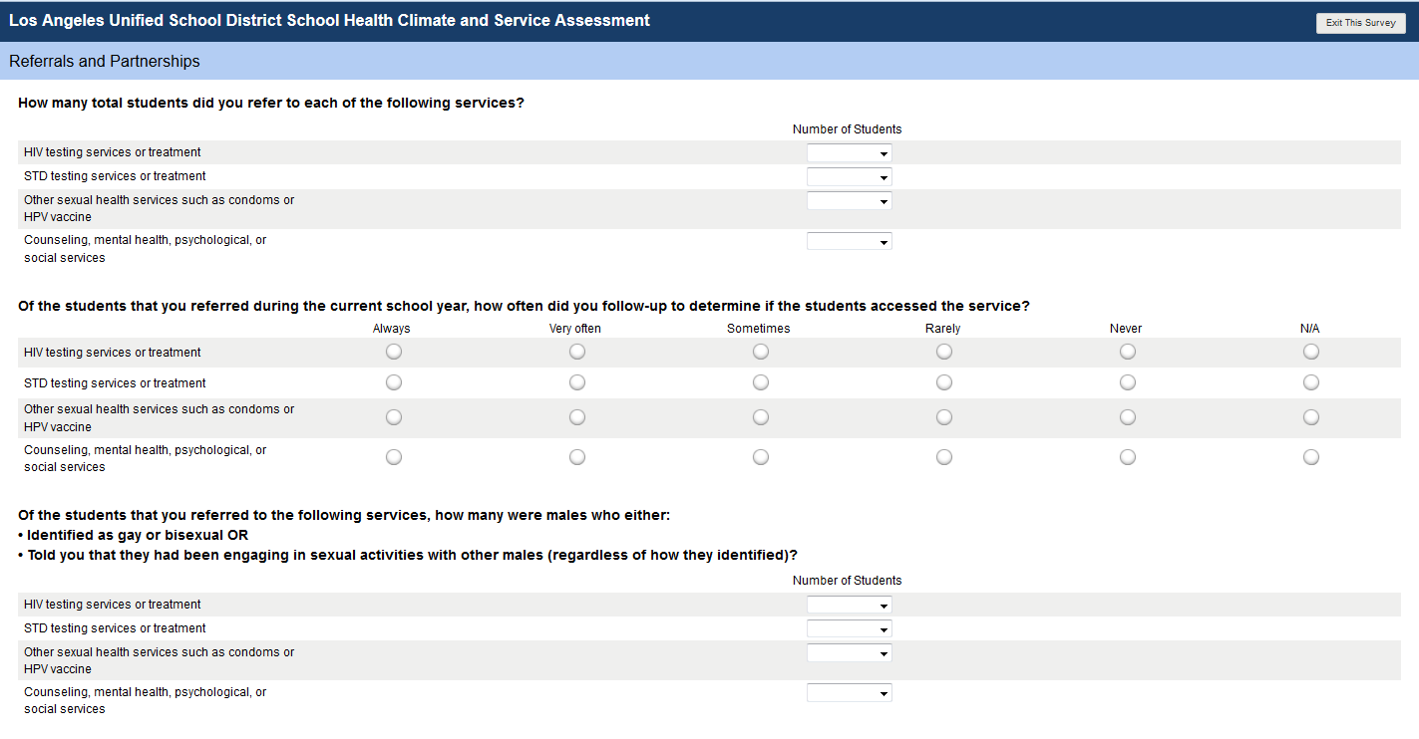Select Sometimes for other sexual health services follow-up
The width and height of the screenshot is (1419, 739).
761,417
